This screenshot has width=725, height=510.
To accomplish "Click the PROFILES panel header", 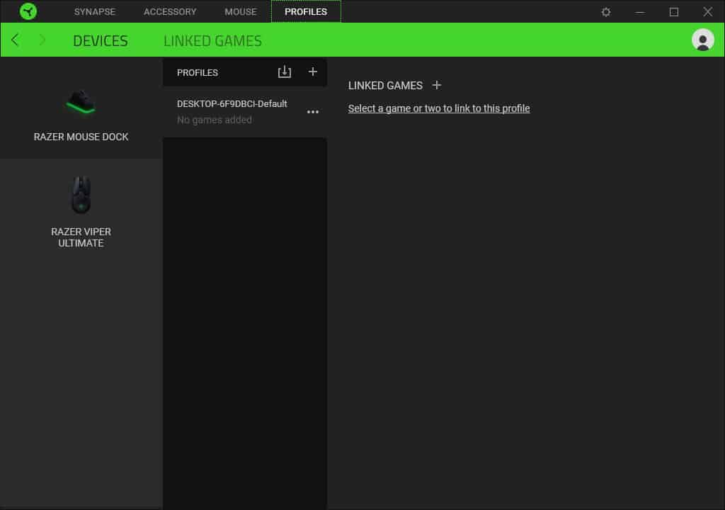I will (197, 72).
